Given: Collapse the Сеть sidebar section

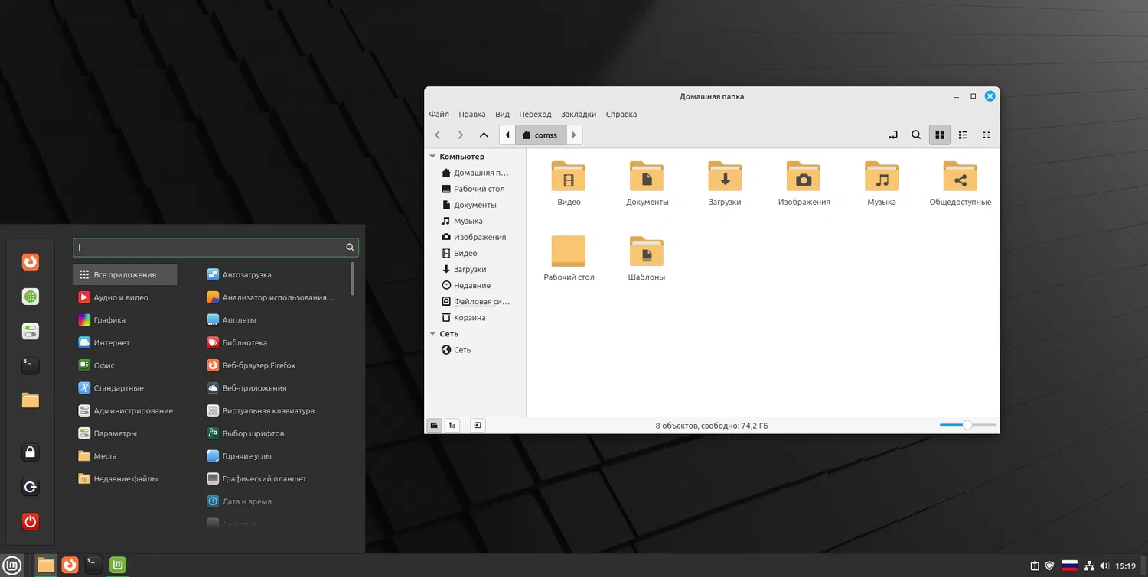Looking at the screenshot, I should [x=432, y=334].
